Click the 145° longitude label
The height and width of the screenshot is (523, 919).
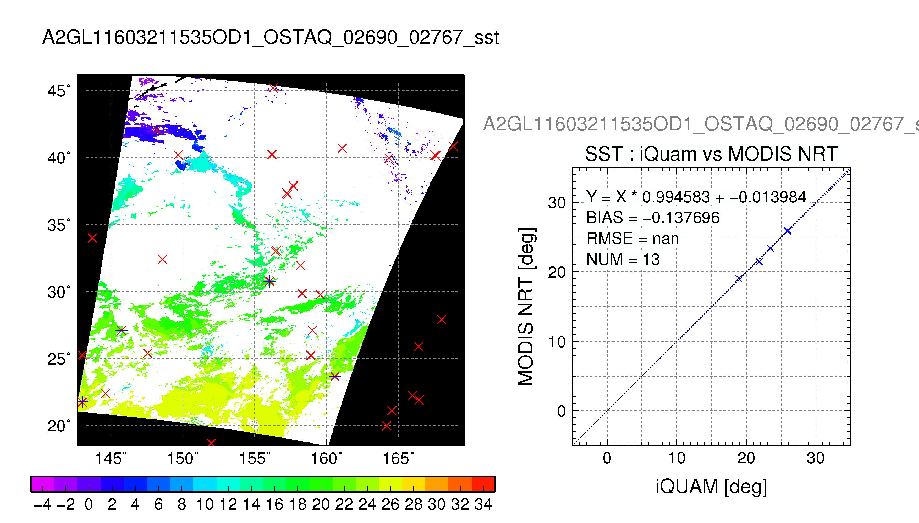[111, 459]
